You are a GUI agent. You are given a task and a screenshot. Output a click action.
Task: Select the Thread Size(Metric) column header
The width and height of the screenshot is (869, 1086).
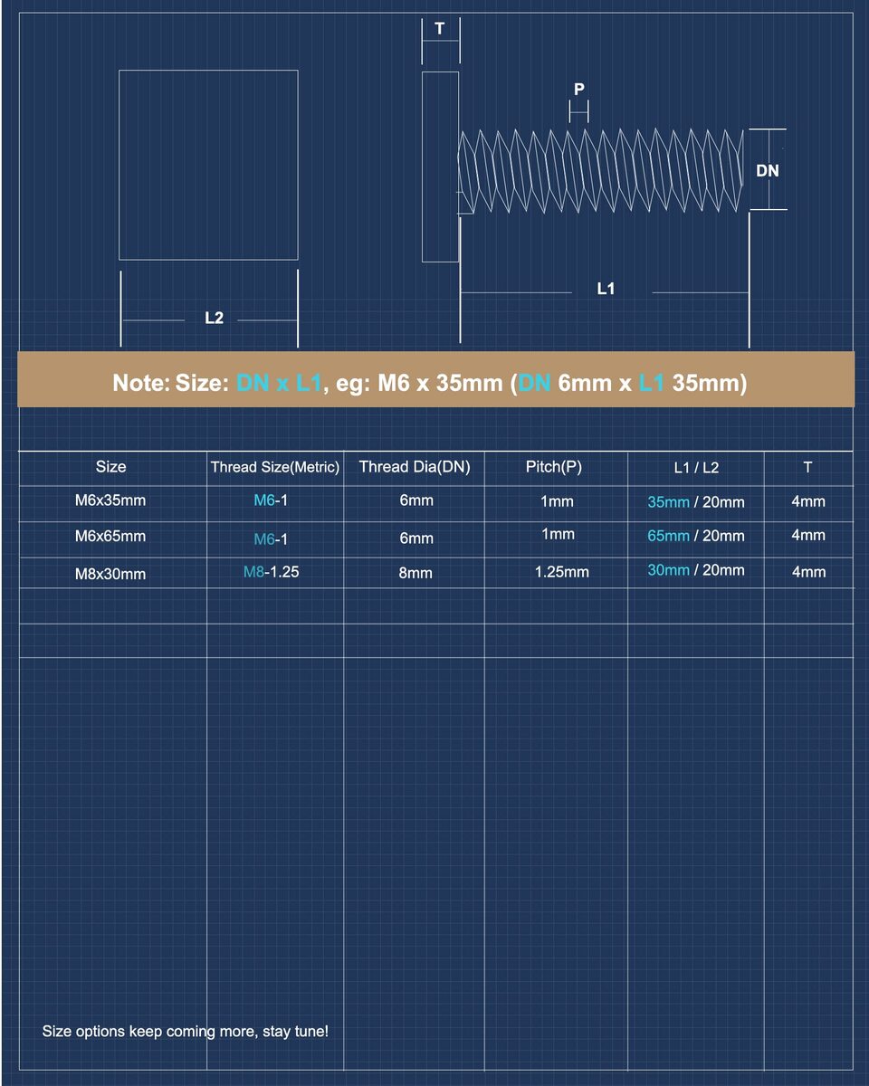(275, 467)
